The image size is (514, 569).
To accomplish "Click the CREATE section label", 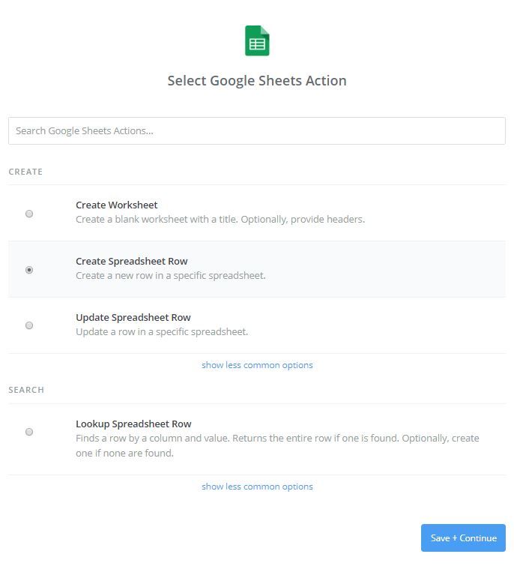I will click(25, 172).
